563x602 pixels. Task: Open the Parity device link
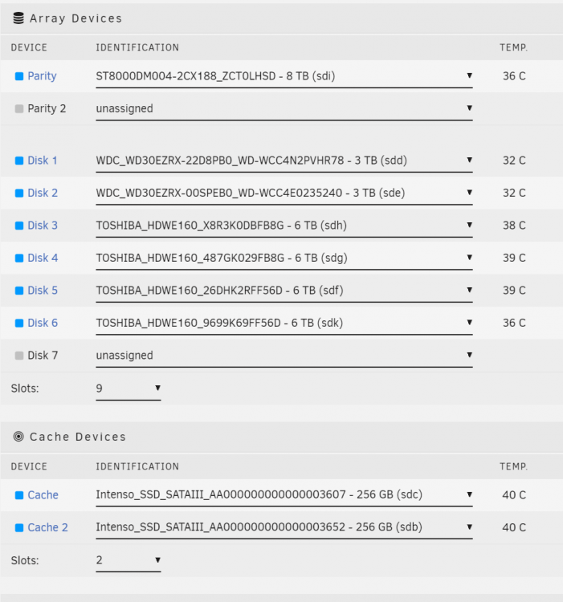(42, 76)
